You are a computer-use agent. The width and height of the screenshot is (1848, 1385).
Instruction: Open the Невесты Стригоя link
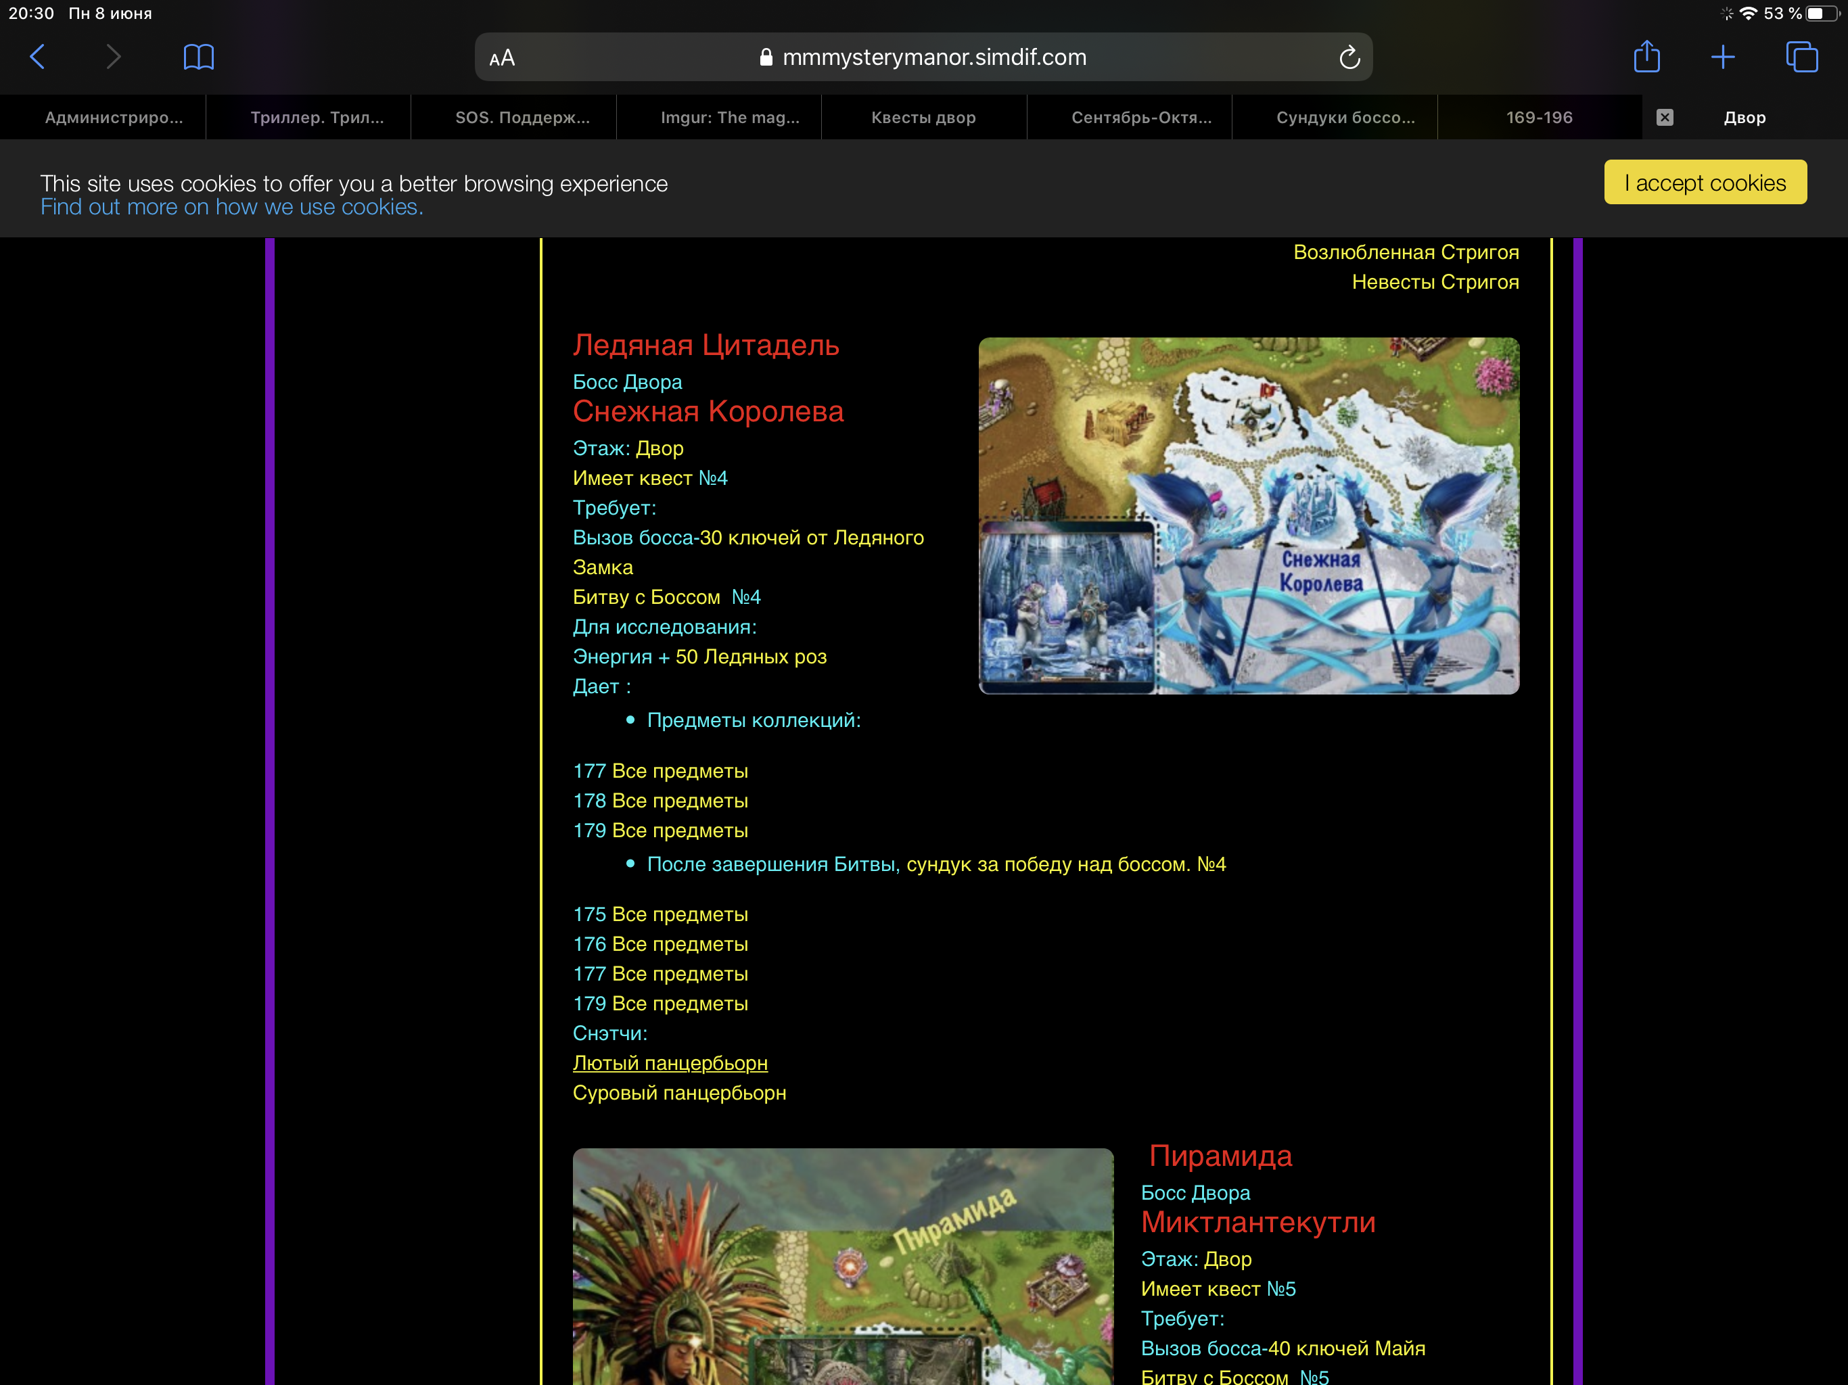click(1435, 283)
